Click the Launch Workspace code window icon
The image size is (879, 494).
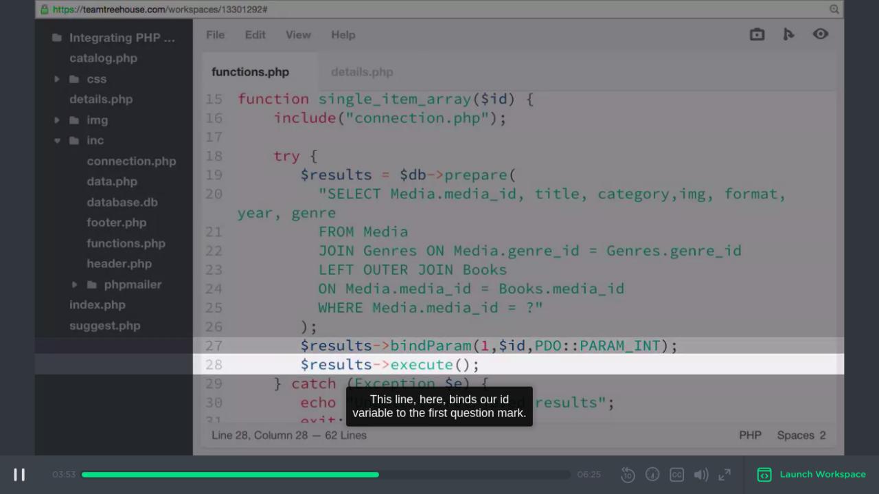[764, 475]
